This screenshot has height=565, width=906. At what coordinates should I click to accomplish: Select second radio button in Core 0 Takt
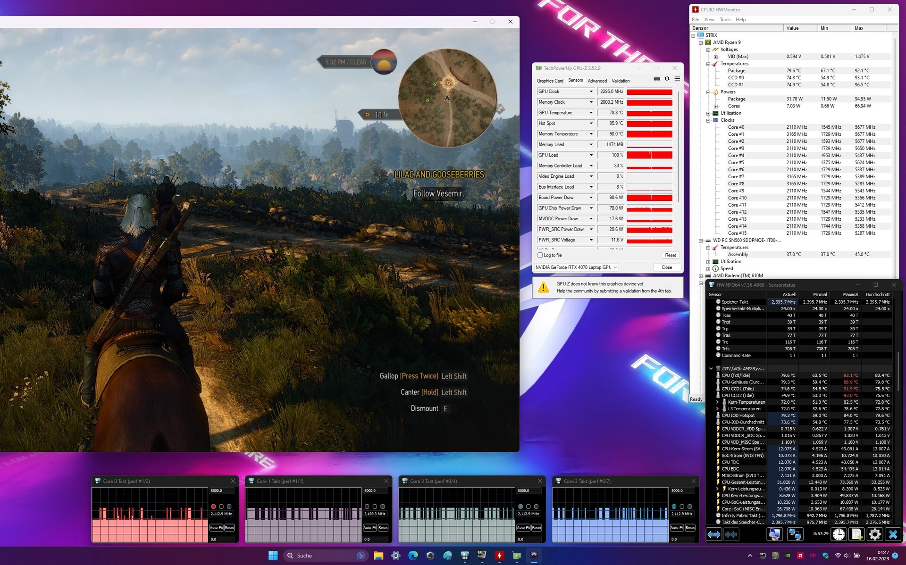pos(221,507)
